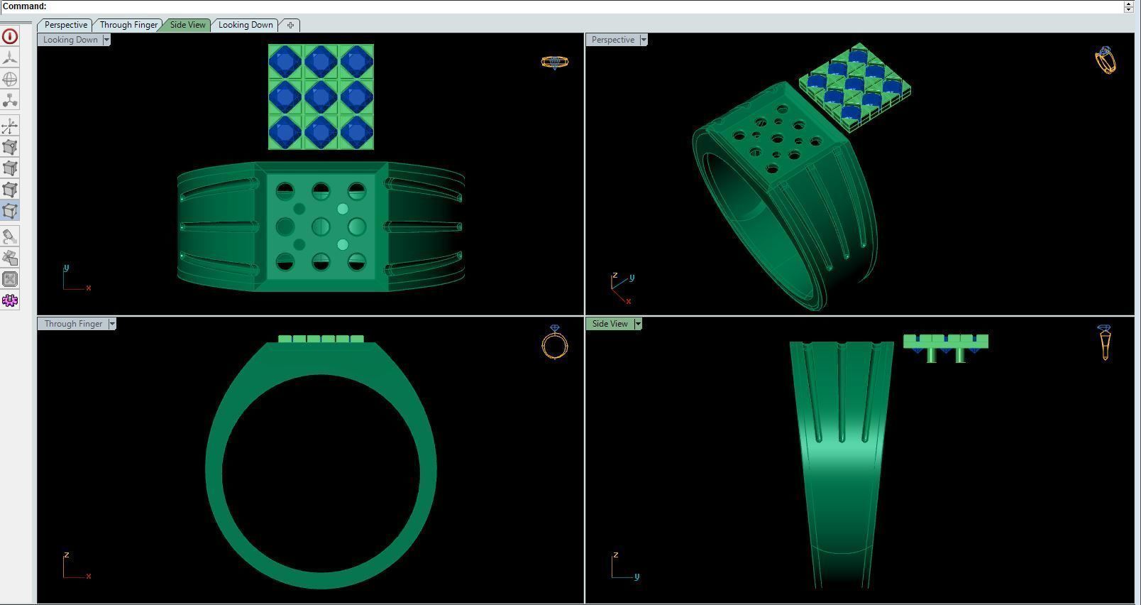Open the Side View viewport dropdown arrow

(638, 324)
